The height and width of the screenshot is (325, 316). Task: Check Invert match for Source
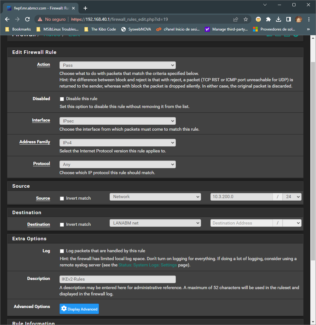click(62, 198)
